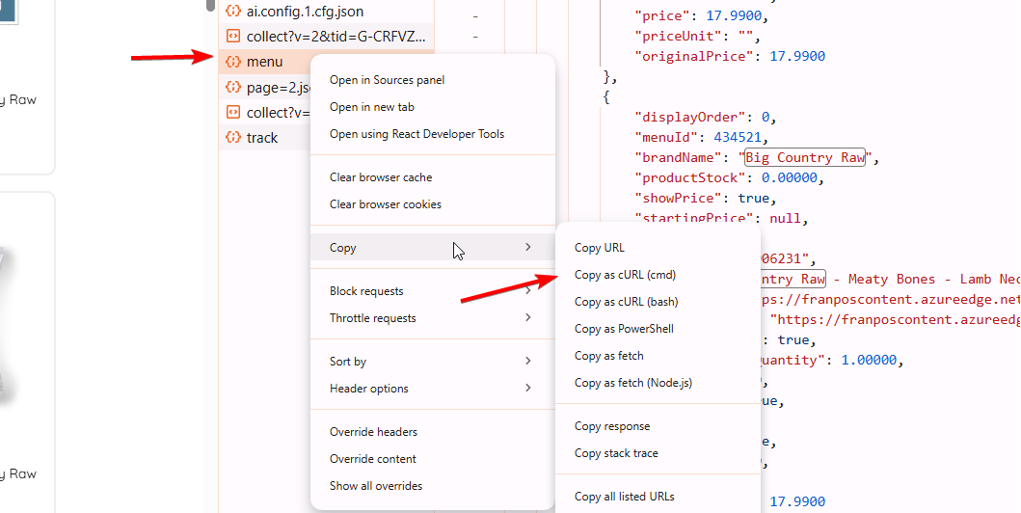Viewport: 1021px width, 513px height.
Task: Select Show all overrides
Action: [x=376, y=486]
